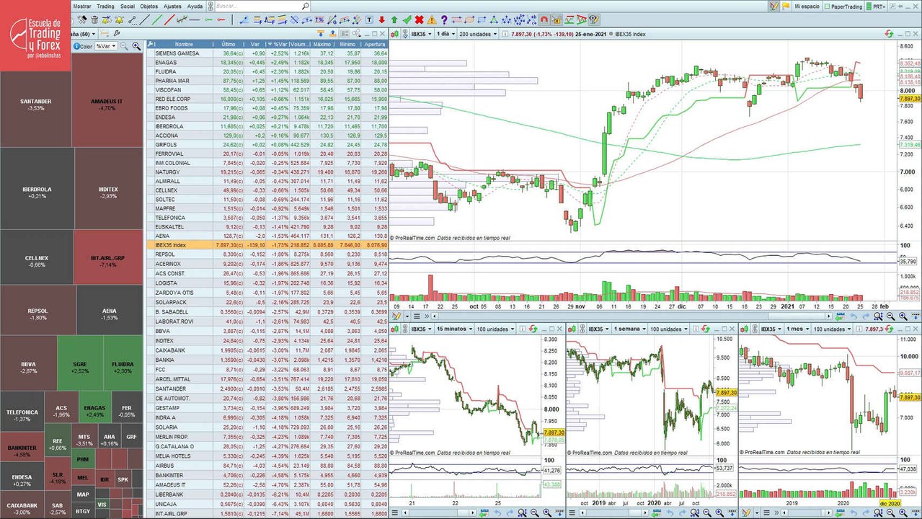Toggle the lock drawings icon

click(x=557, y=19)
